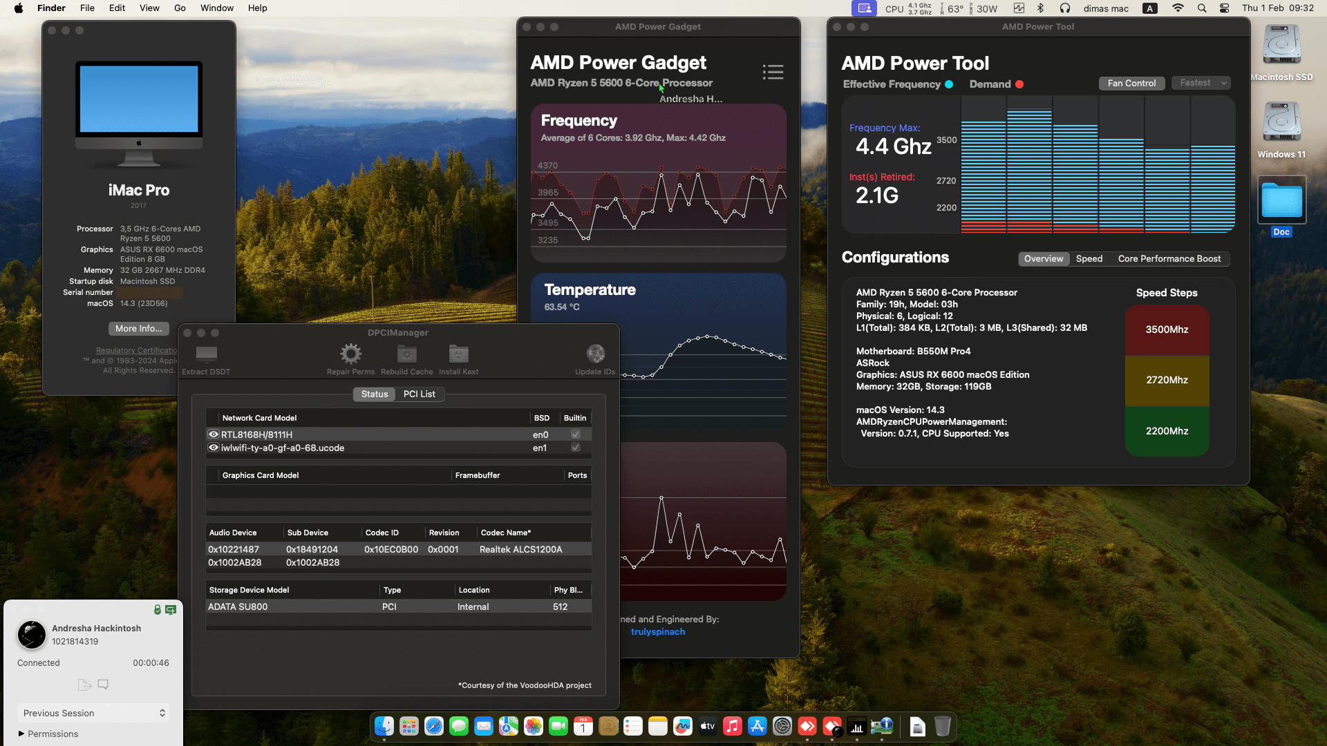The image size is (1327, 746).
Task: Toggle the iwlwifi eye icon
Action: [x=214, y=448]
